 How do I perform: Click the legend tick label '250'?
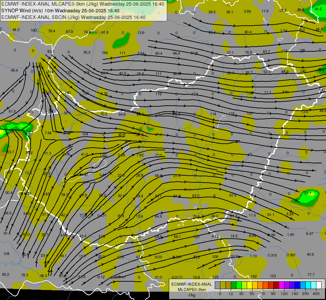(x=305, y=294)
